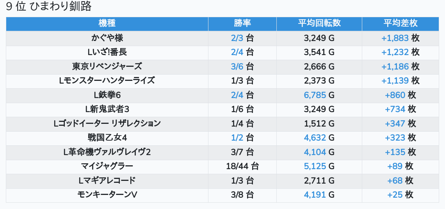
Task: Click Lゴッドイーター リザレクション machine name
Action: pos(107,123)
